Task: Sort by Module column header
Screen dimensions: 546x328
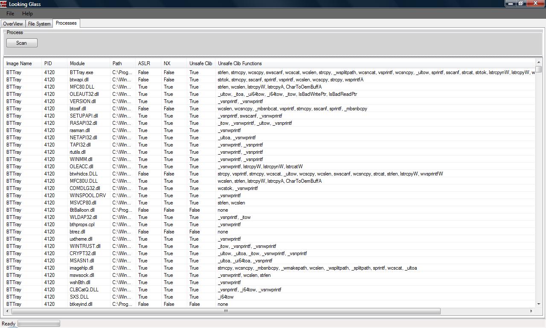Action: click(x=89, y=63)
